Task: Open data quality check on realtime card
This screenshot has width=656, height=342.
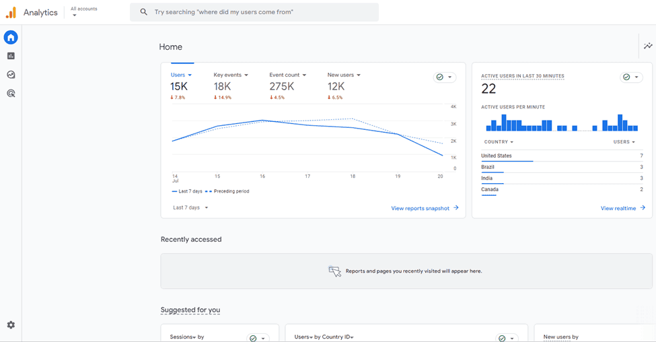Action: (x=631, y=77)
